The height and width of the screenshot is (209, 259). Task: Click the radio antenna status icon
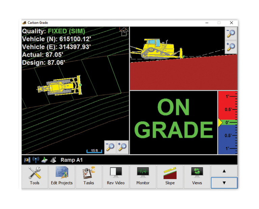tap(36, 160)
